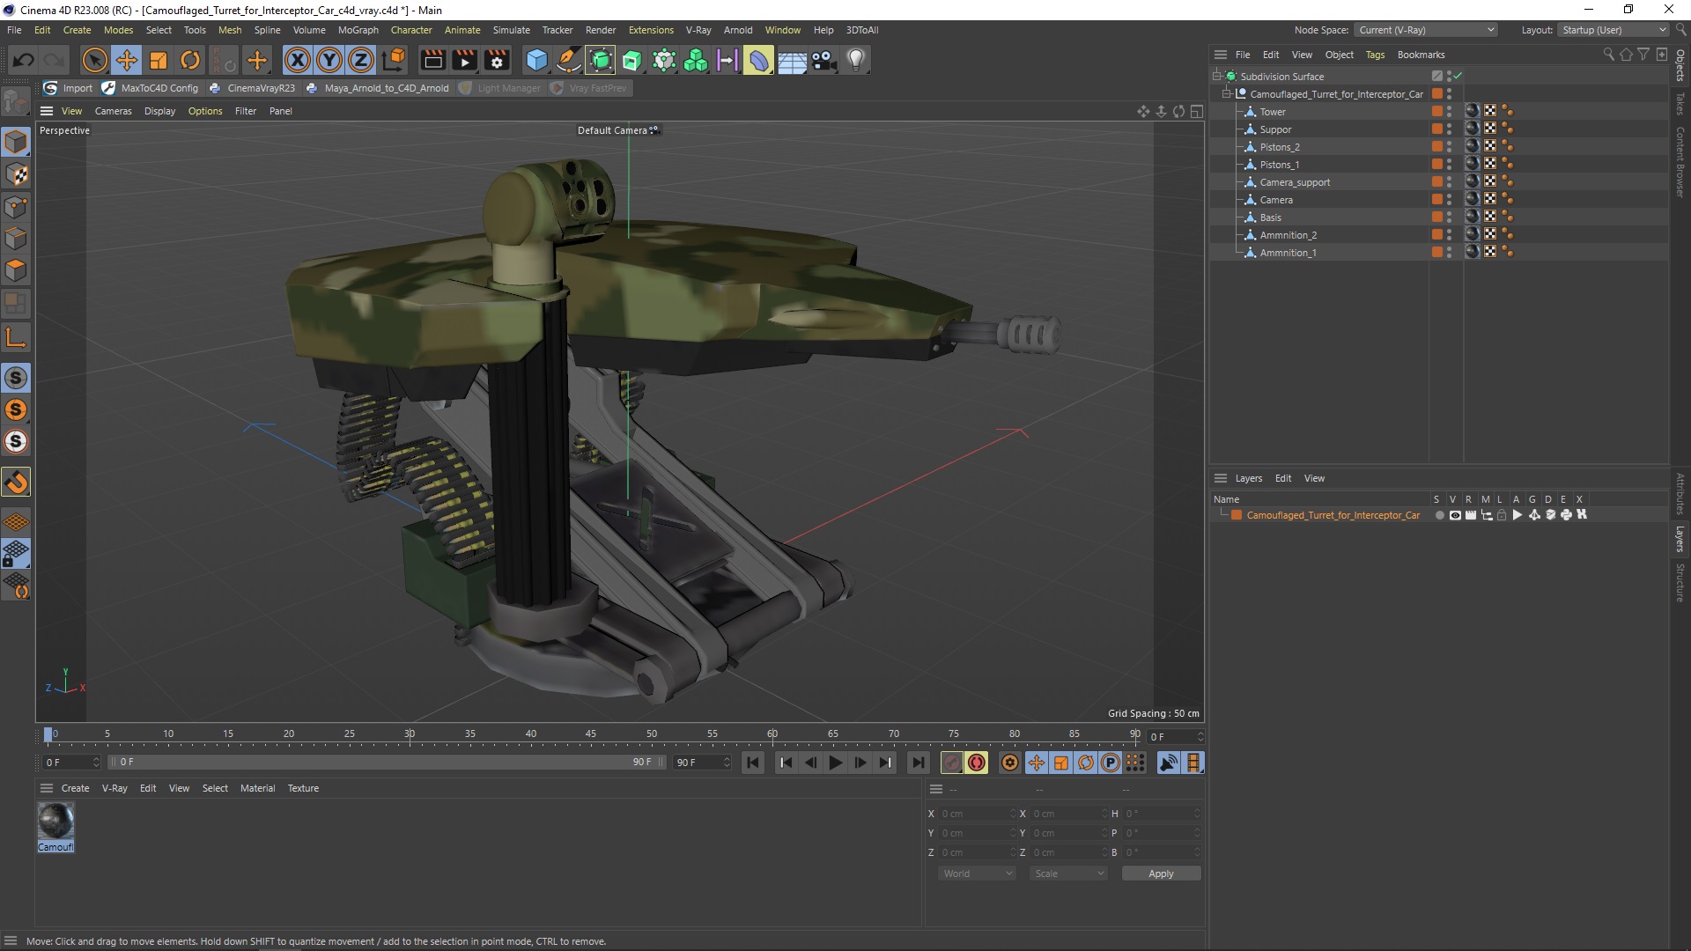Toggle Enable Snap magnet icon
The image size is (1691, 951).
click(x=16, y=482)
